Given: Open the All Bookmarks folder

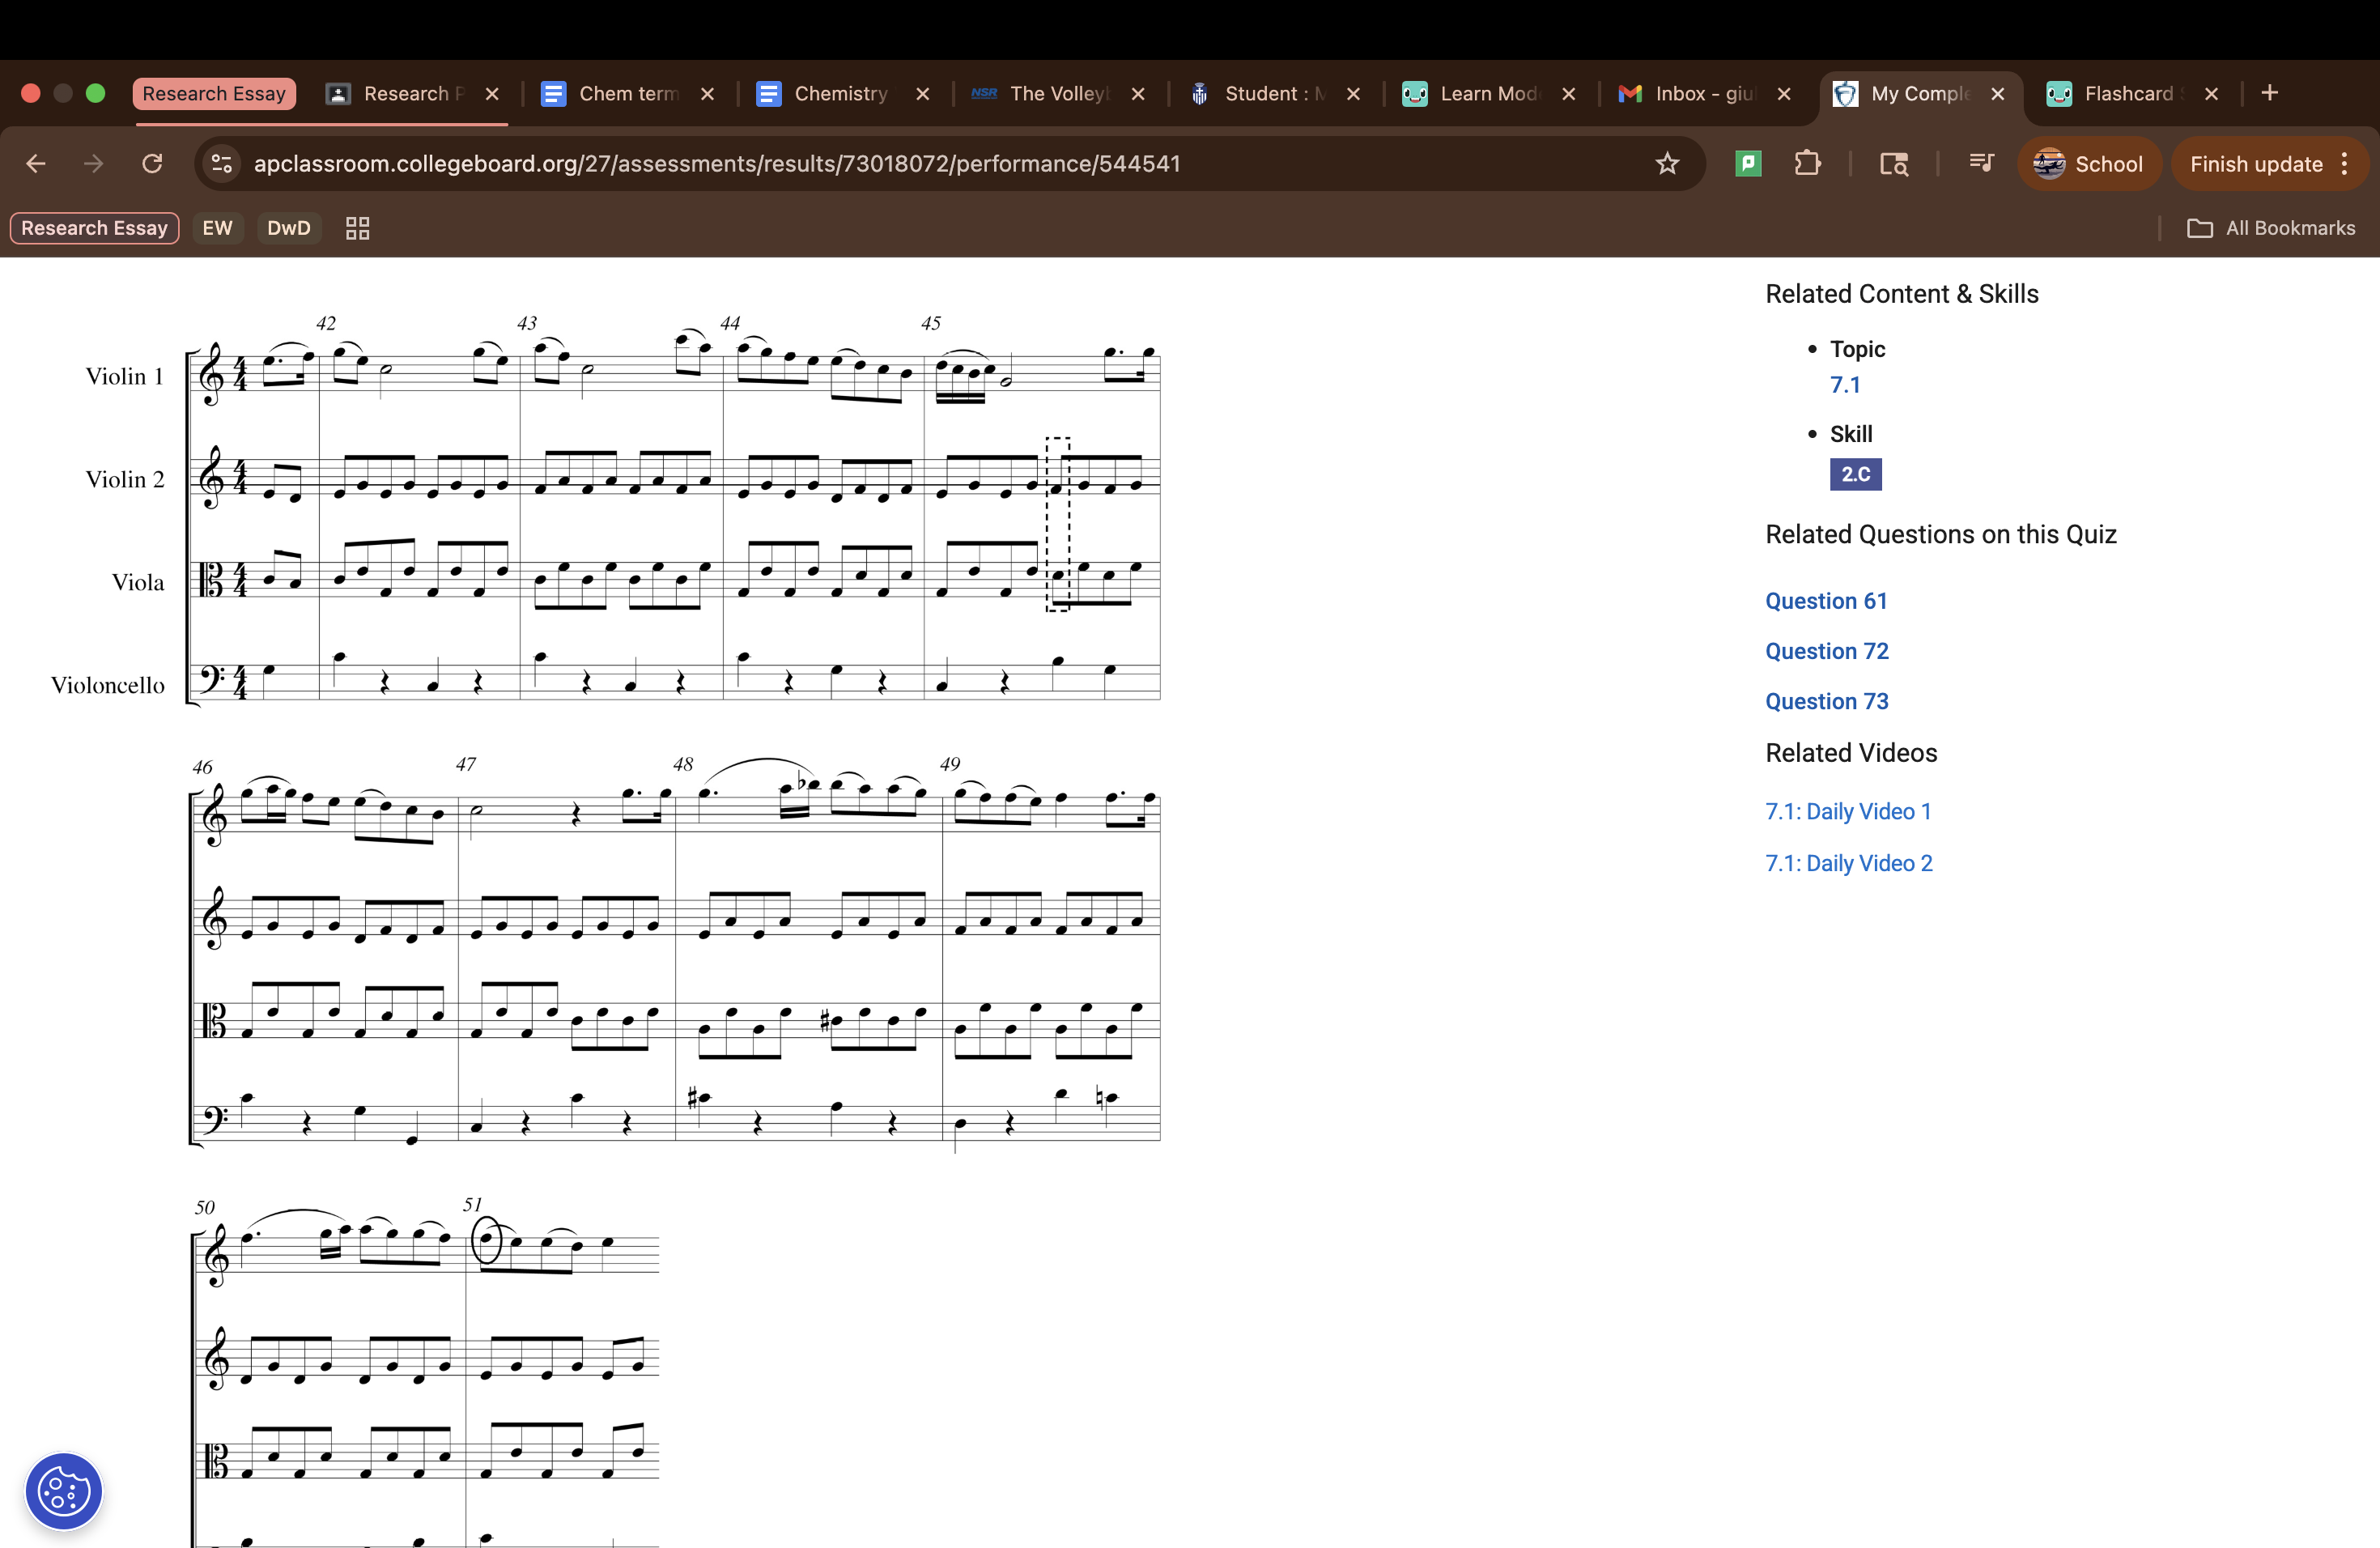Looking at the screenshot, I should coord(2271,228).
